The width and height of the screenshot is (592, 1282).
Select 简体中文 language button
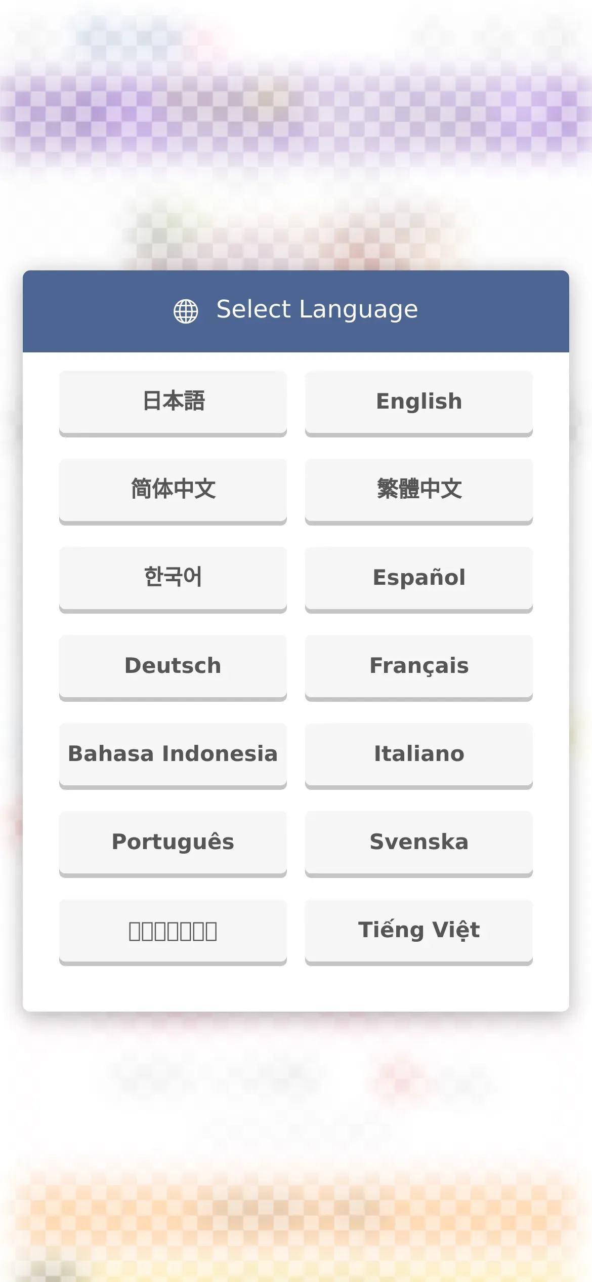click(x=173, y=490)
